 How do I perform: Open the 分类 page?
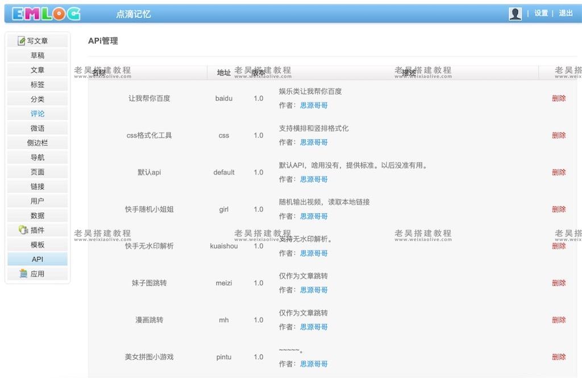[x=37, y=98]
